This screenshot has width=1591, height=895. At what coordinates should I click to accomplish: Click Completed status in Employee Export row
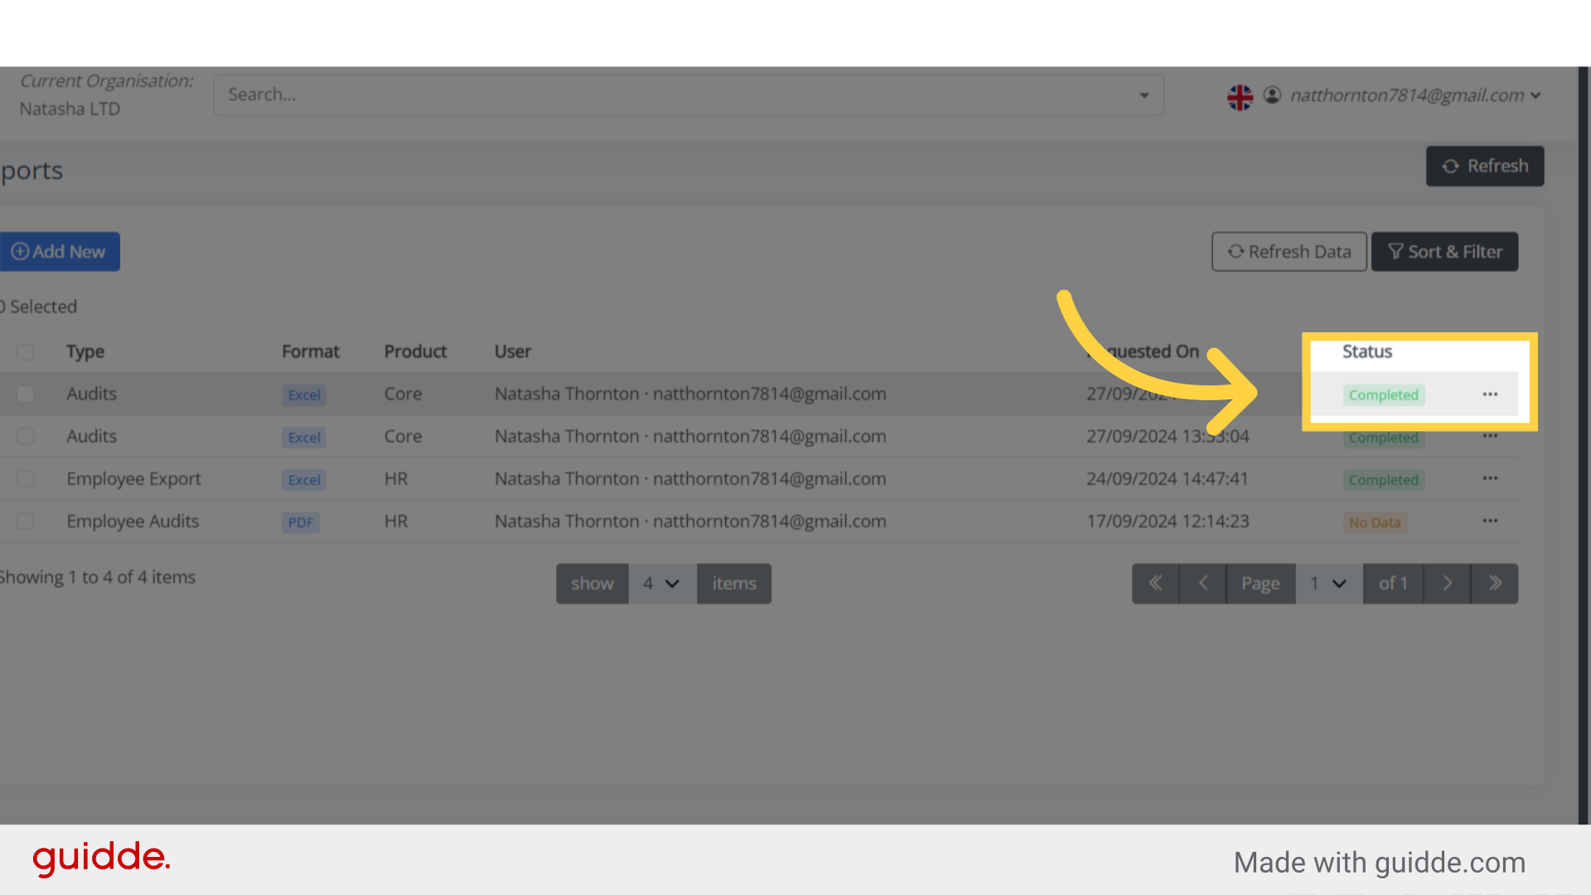click(1384, 480)
